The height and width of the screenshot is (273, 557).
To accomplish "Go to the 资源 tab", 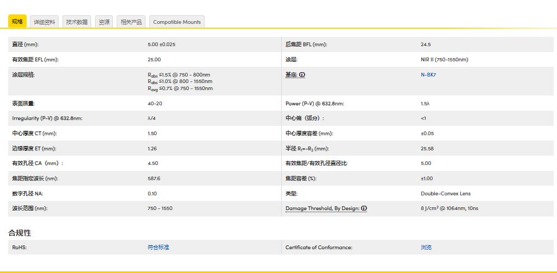I will tap(104, 22).
